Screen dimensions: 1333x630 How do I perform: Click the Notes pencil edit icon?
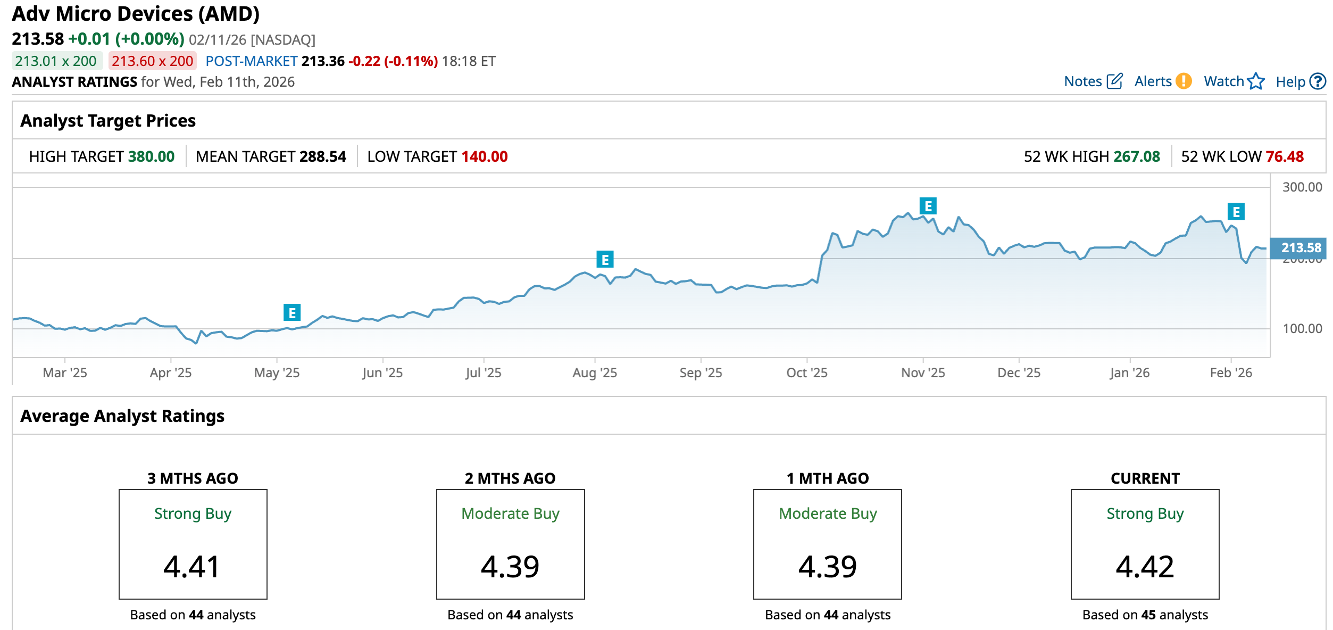coord(1114,81)
